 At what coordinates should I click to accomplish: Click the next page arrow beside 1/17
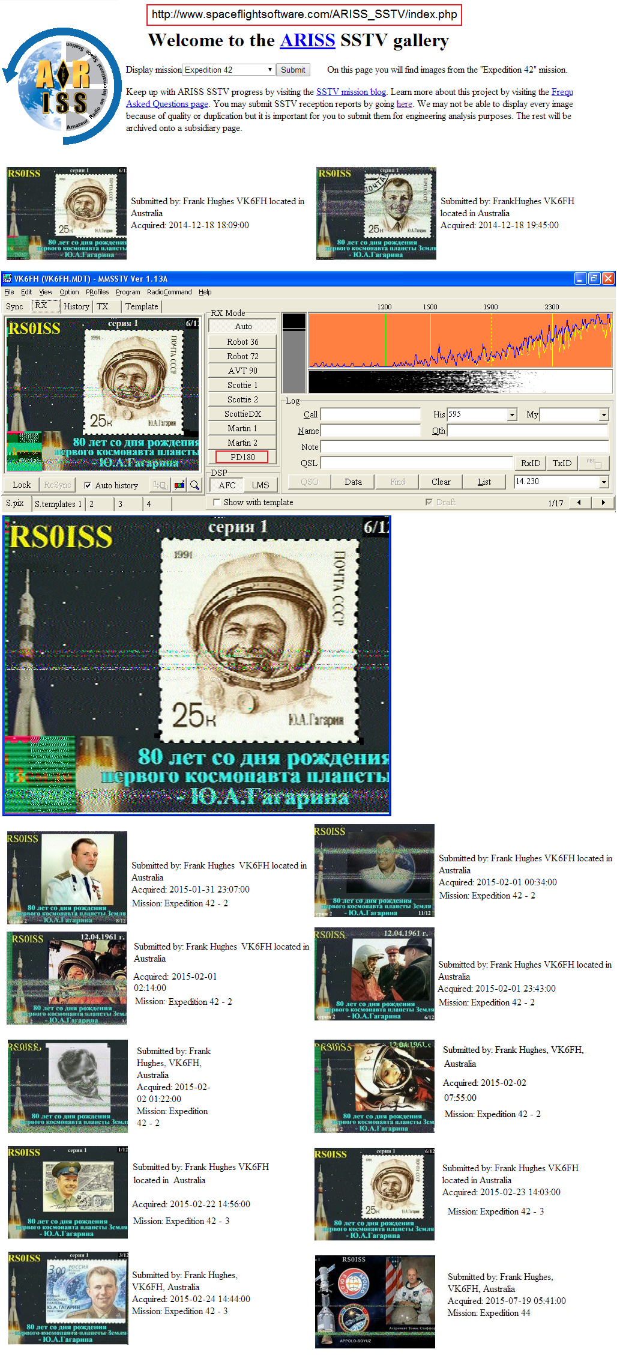(603, 503)
